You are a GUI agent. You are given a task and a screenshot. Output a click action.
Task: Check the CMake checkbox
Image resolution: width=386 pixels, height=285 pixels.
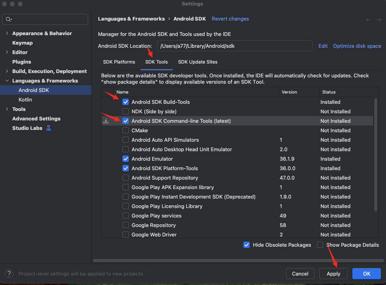[x=126, y=130]
